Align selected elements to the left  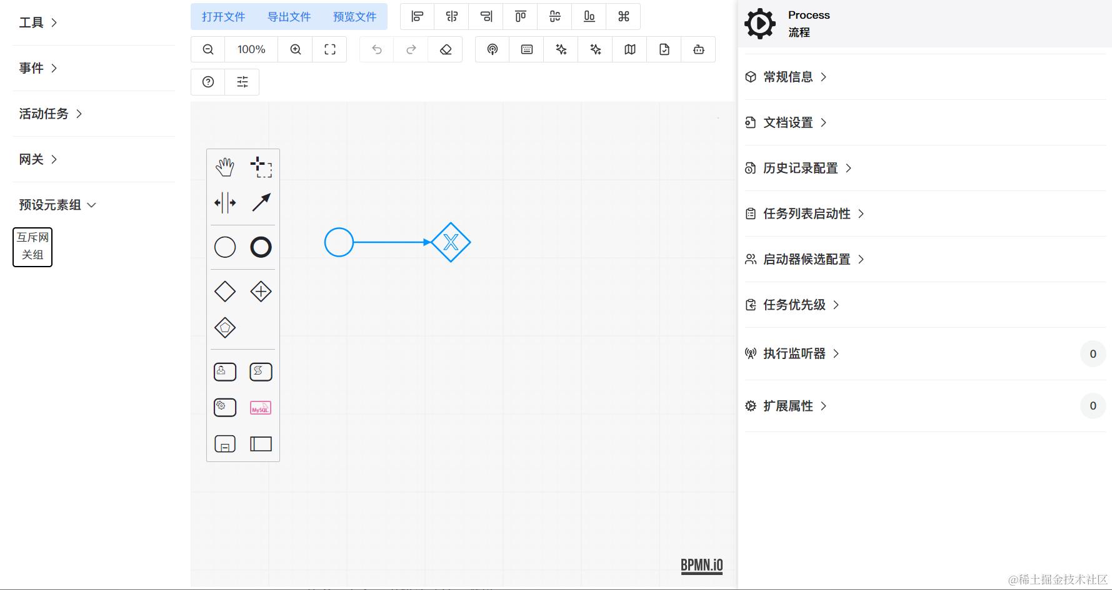(x=418, y=17)
